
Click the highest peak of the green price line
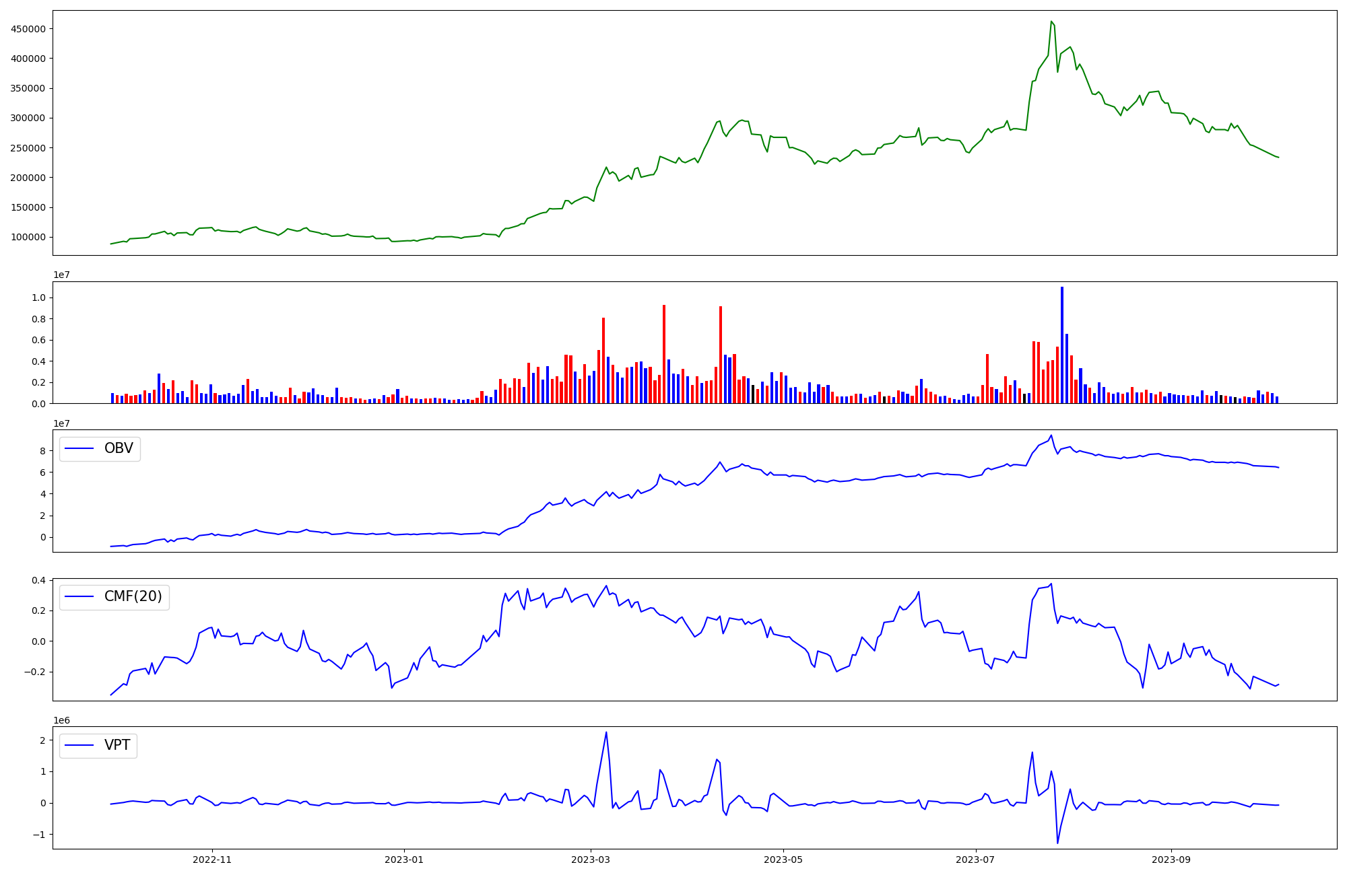tap(1051, 22)
